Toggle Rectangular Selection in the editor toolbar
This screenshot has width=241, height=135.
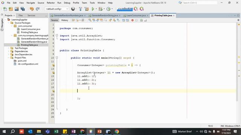click(x=105, y=20)
